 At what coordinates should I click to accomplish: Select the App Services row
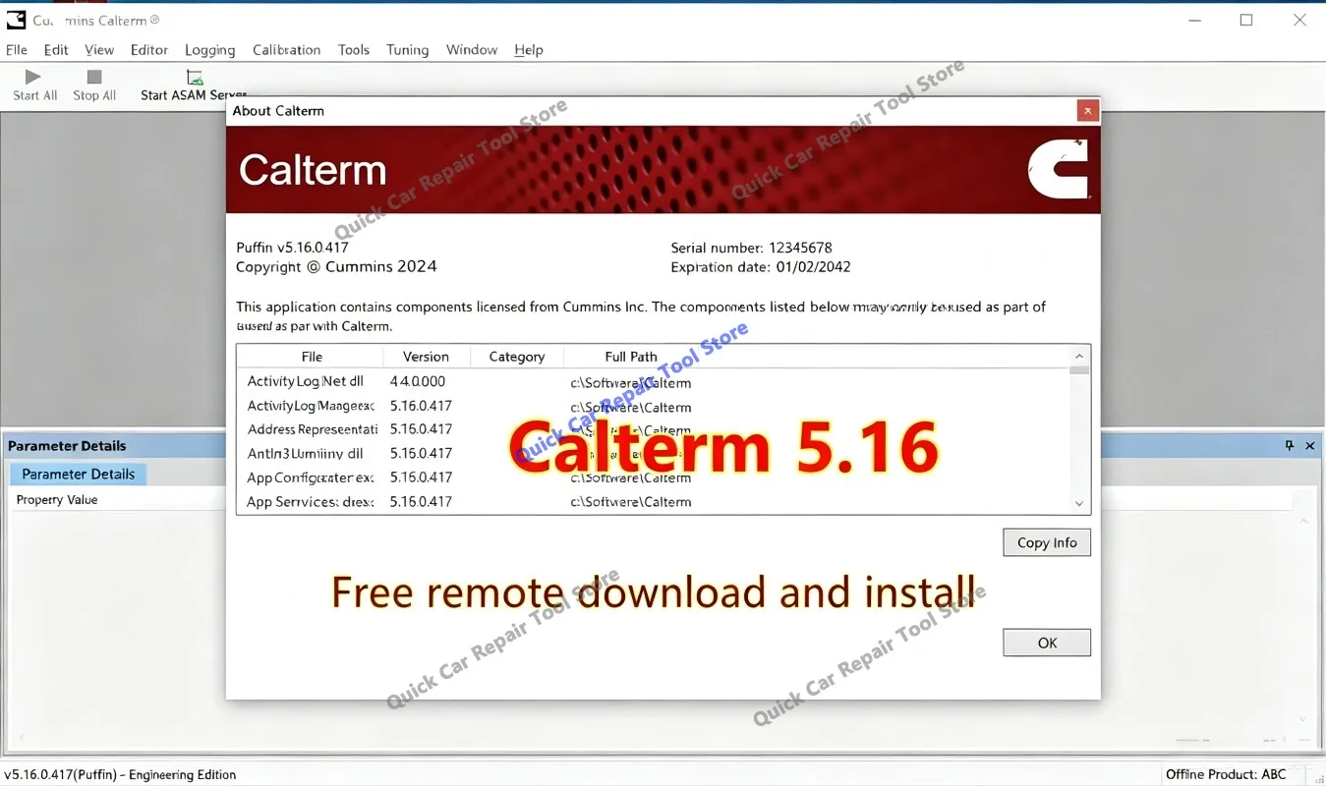point(653,501)
